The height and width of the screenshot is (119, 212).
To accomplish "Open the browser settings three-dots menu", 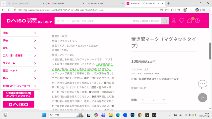I will (x=191, y=10).
